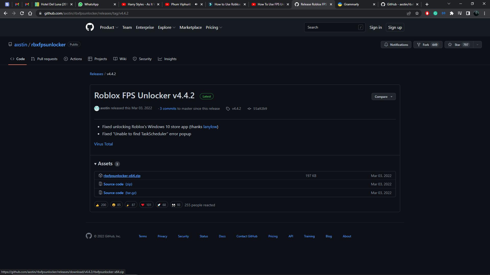Open axstin owner link in repo title

coord(21,45)
